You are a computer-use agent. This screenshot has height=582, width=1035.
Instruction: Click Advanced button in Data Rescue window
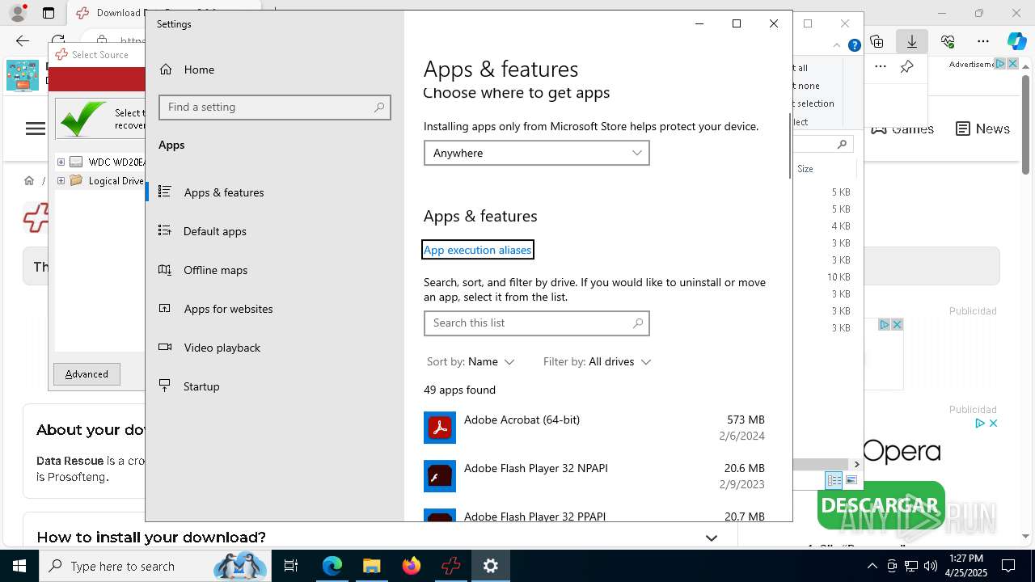(x=87, y=374)
